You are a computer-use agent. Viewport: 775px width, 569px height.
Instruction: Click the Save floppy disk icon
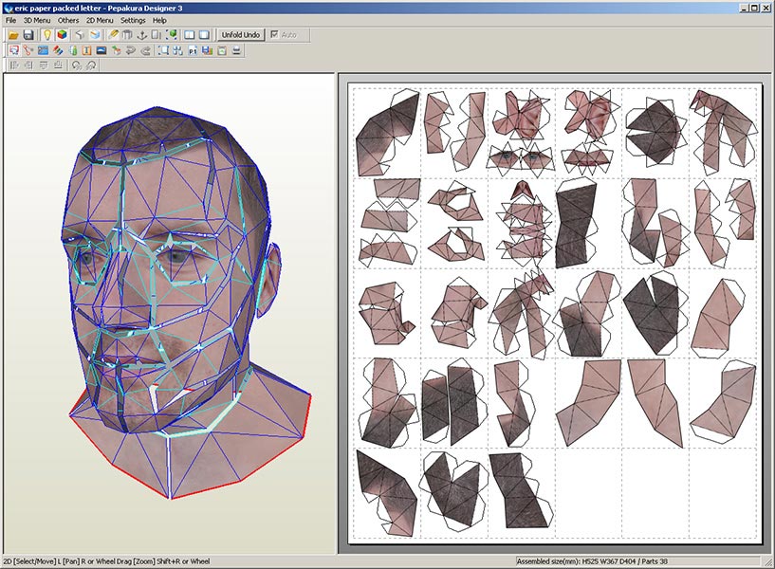28,35
